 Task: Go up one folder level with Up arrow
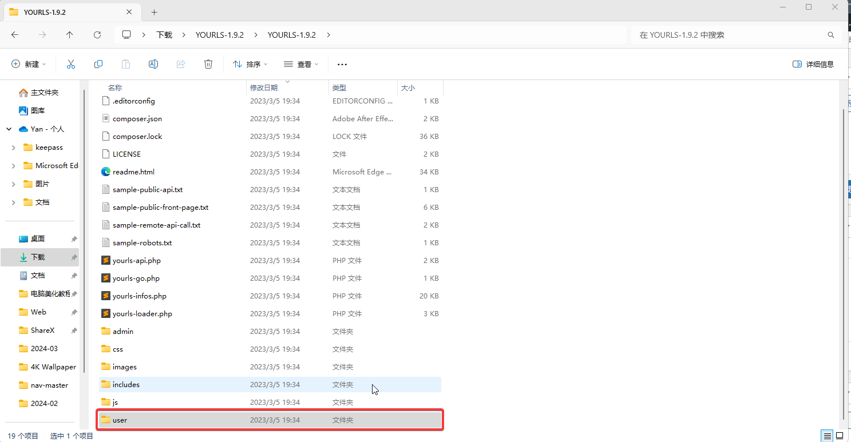[x=70, y=35]
